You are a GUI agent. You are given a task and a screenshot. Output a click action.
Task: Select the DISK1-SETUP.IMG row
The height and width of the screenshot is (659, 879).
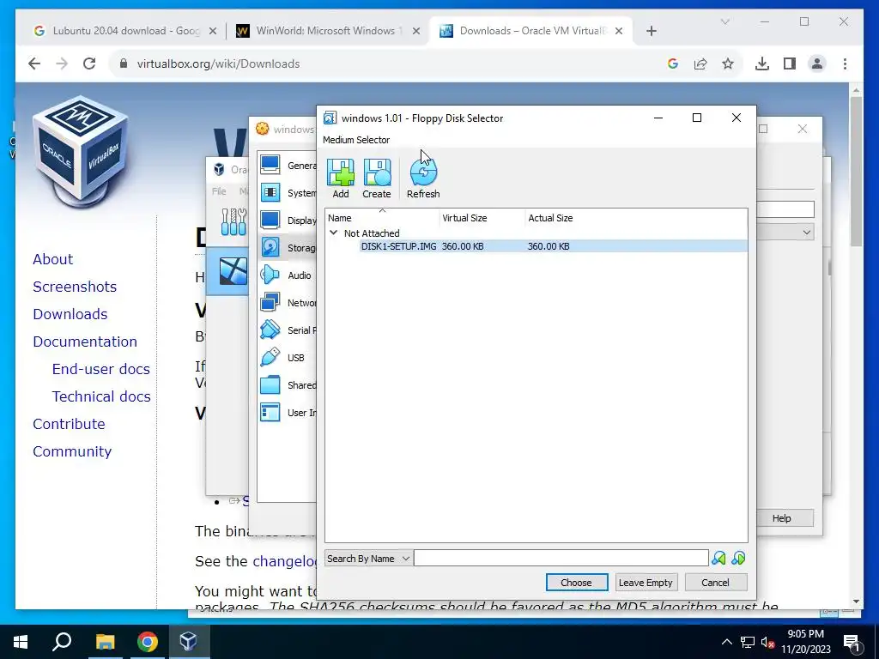pos(553,246)
